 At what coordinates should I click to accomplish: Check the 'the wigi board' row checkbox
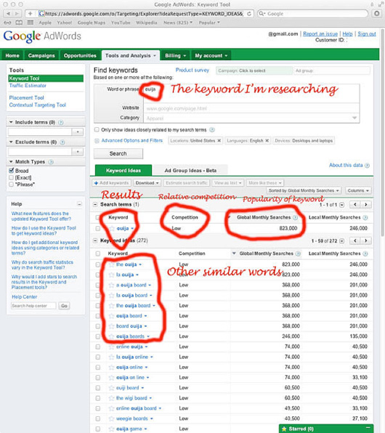(98, 398)
